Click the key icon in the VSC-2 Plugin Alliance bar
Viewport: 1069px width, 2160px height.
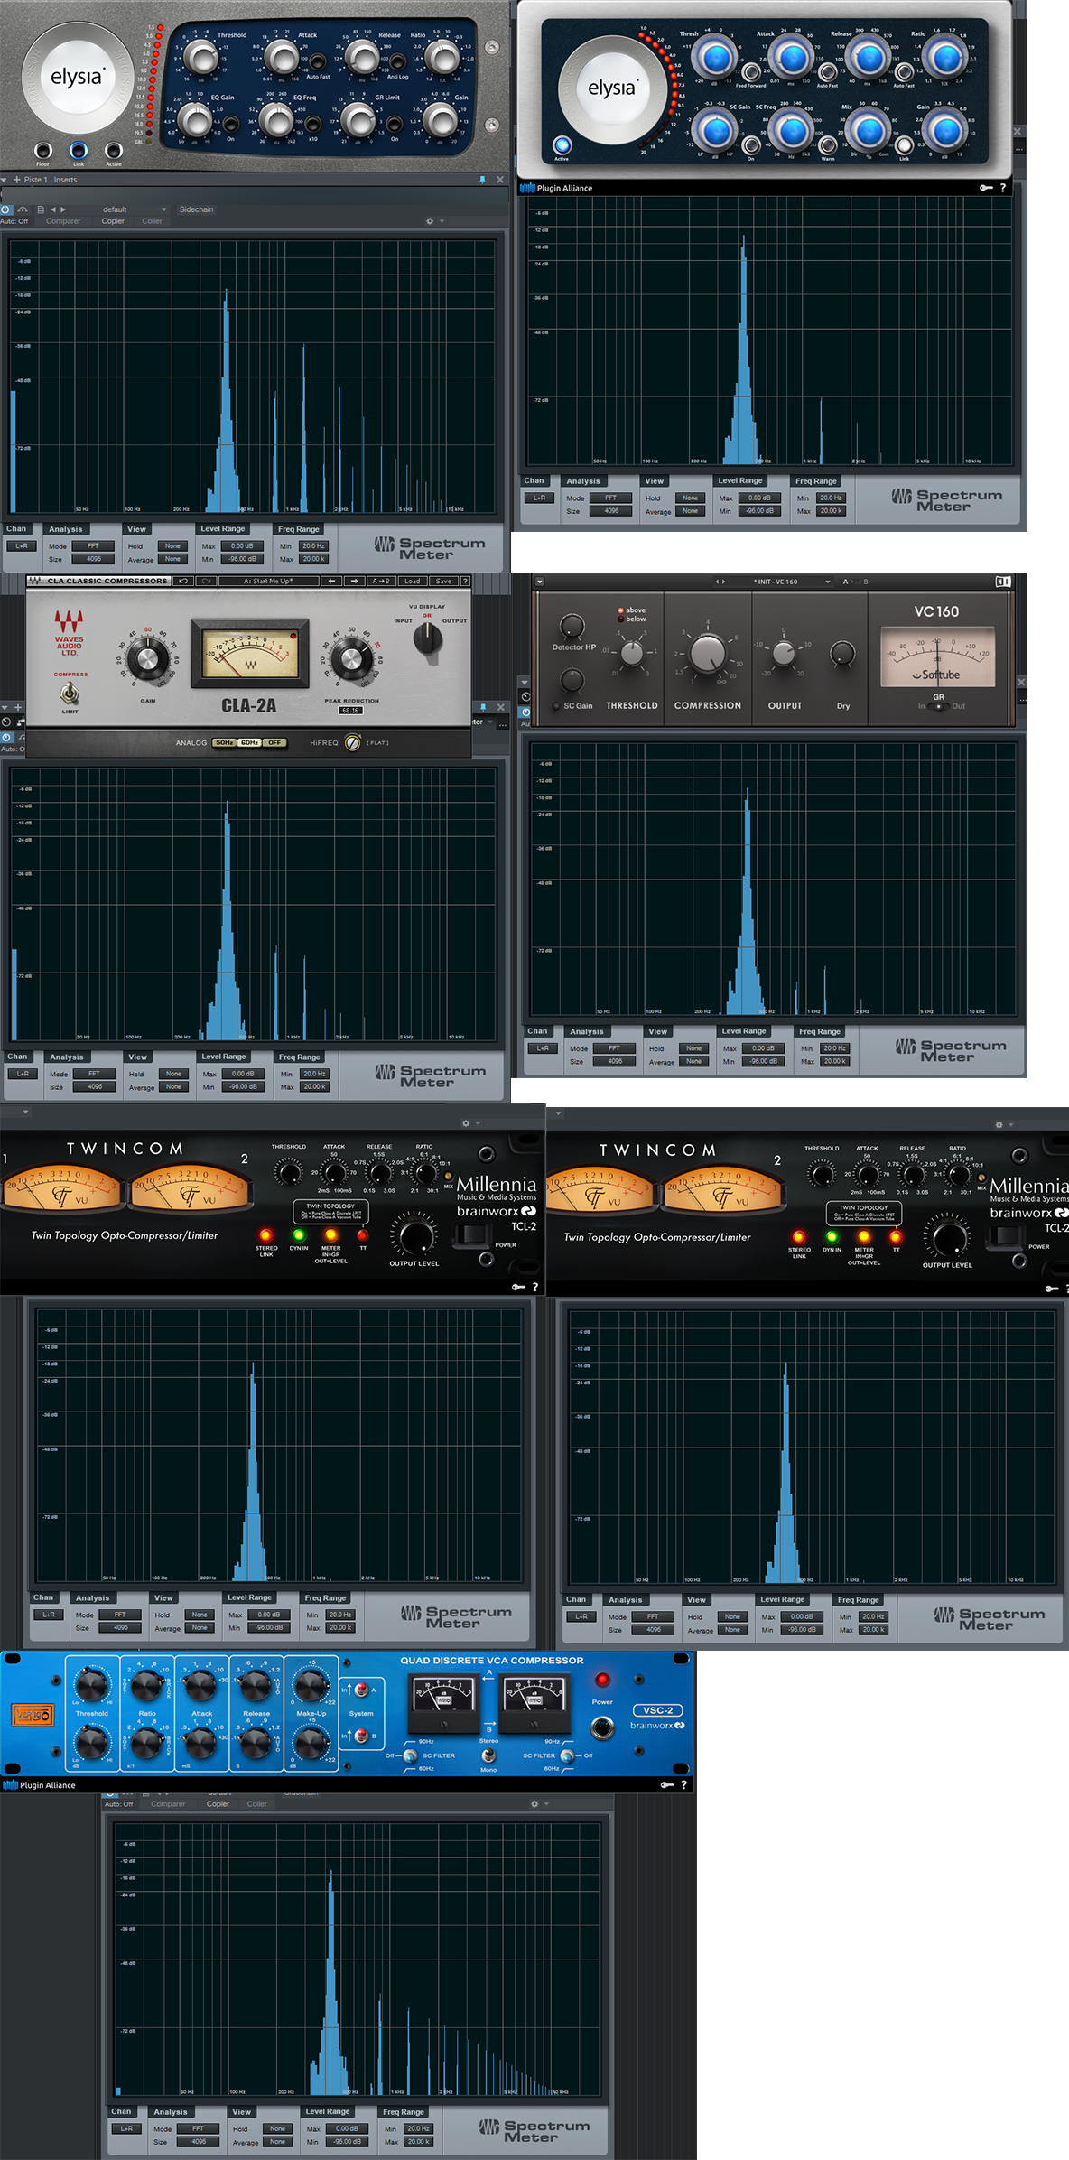[667, 1784]
